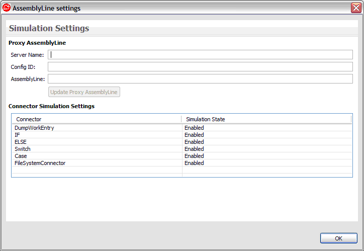Select the ELSE connector row

[x=182, y=142]
